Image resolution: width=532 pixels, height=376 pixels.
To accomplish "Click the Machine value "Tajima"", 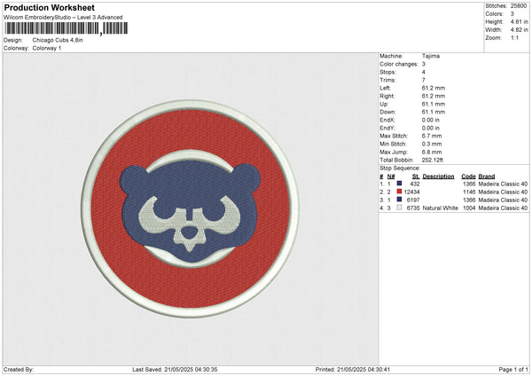I will [431, 56].
